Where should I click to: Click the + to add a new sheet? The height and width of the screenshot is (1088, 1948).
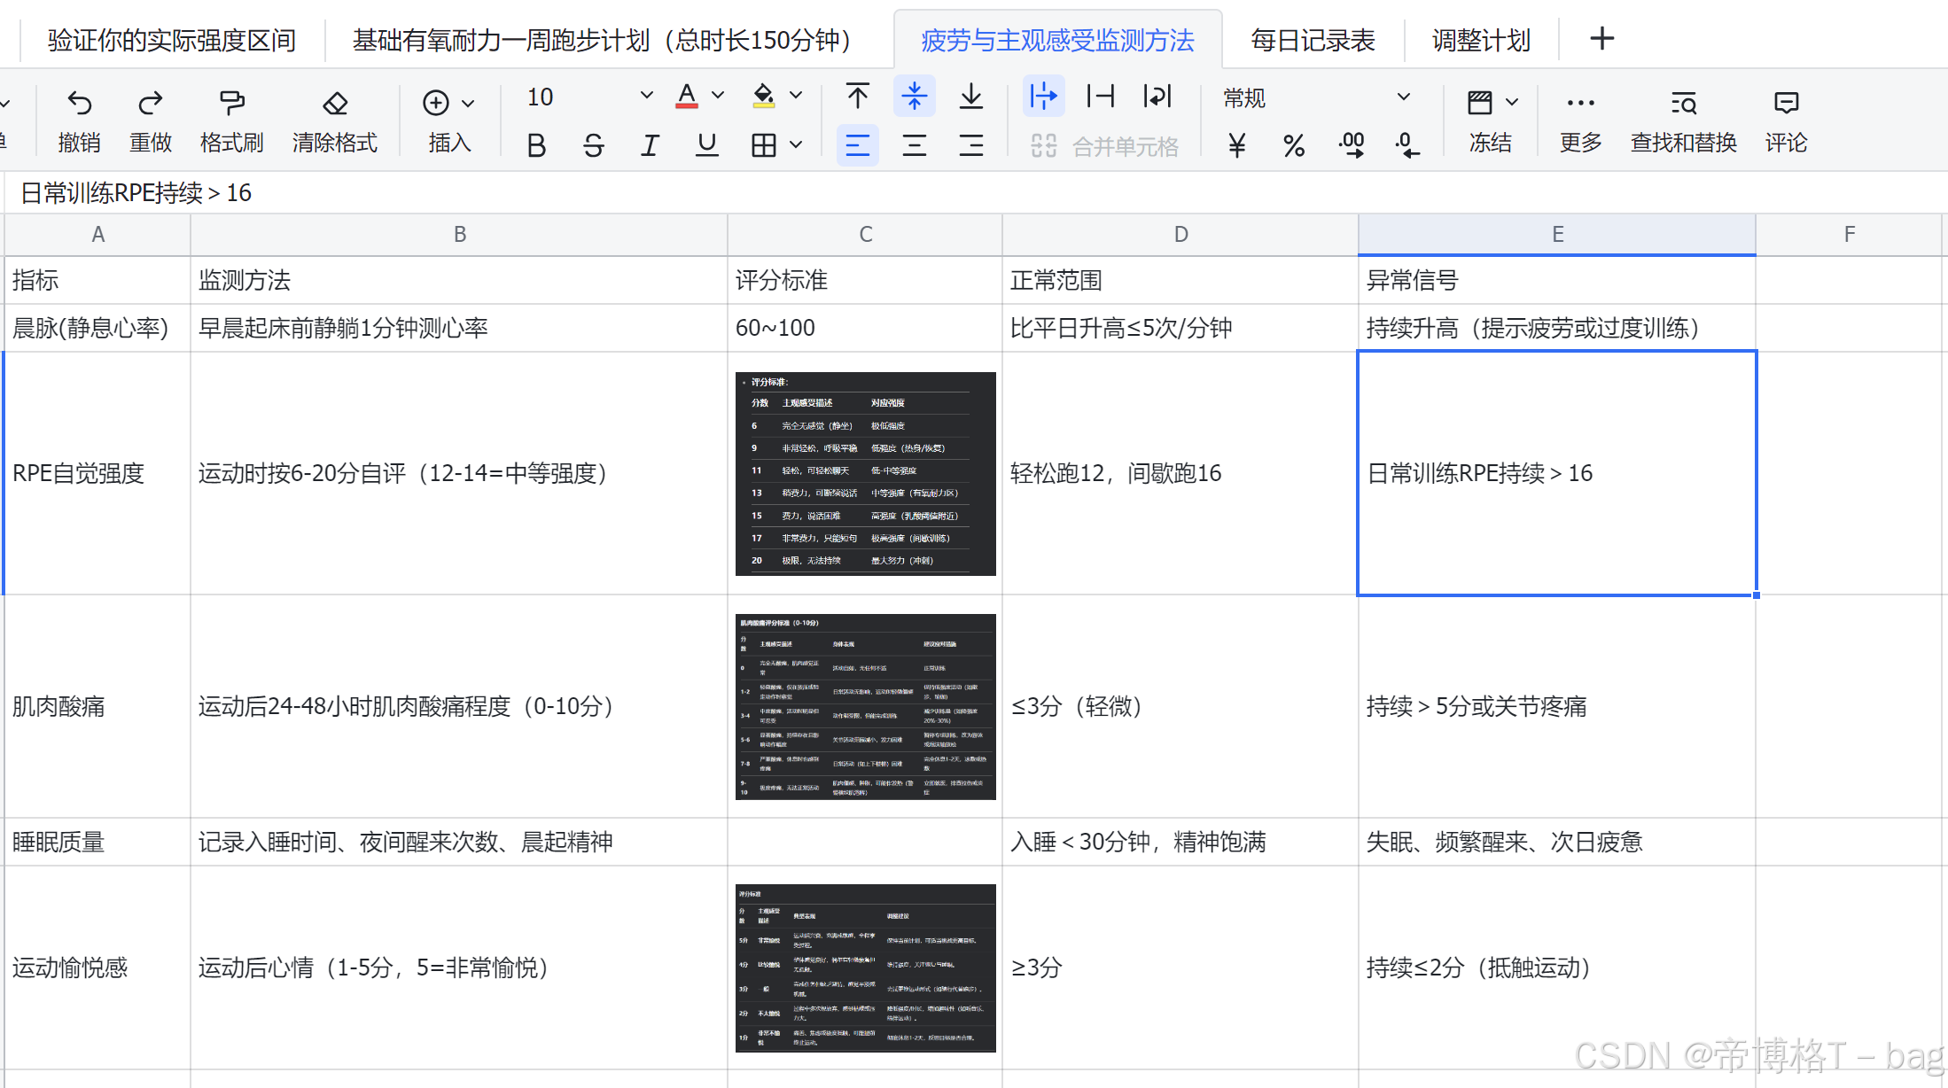pos(1601,39)
